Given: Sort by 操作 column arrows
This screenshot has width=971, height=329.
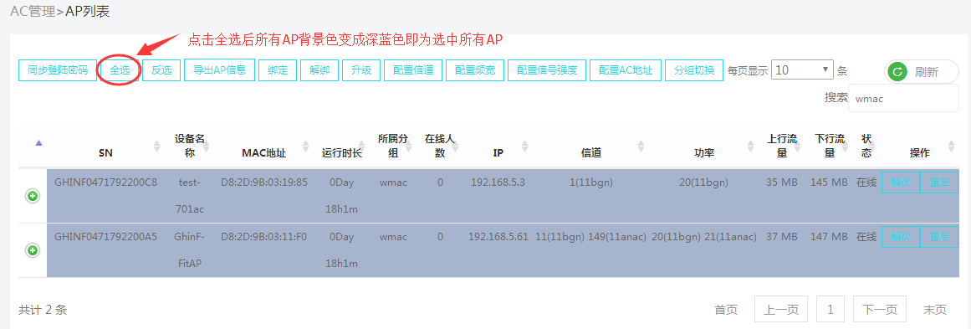Looking at the screenshot, I should click(x=951, y=147).
